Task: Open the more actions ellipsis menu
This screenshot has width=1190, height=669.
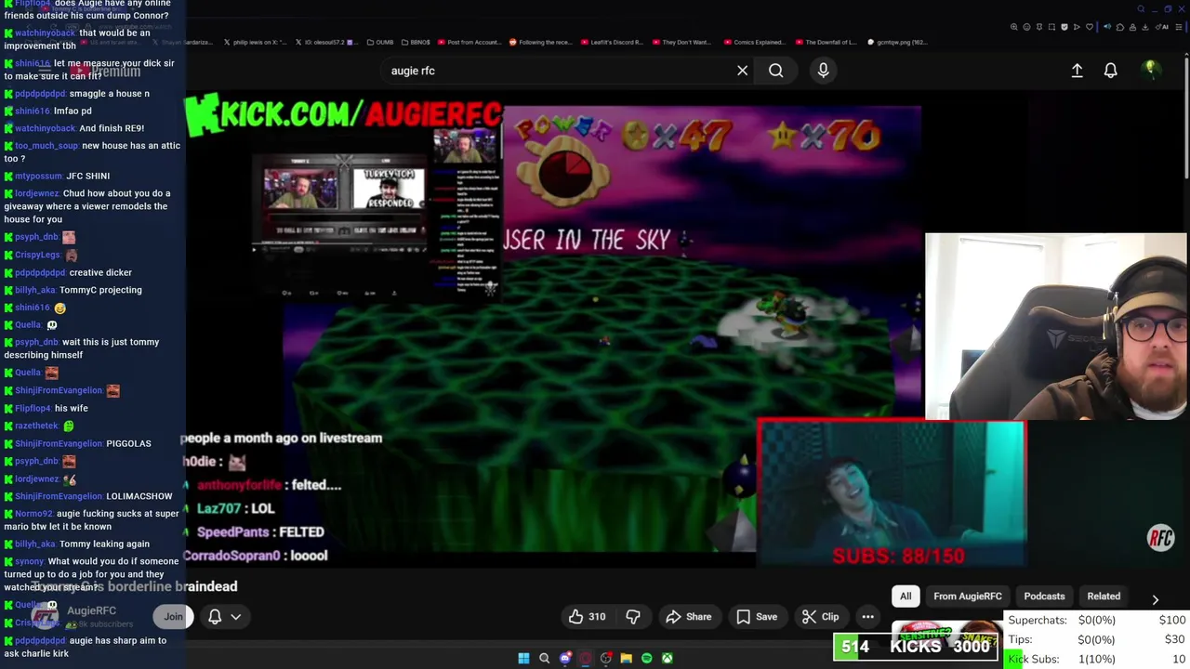Action: [867, 617]
